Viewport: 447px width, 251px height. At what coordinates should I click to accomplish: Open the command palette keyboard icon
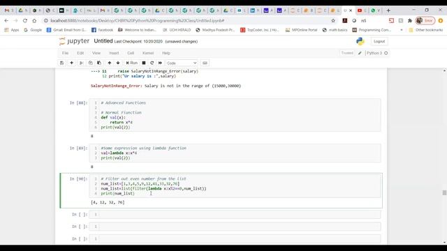coord(205,63)
